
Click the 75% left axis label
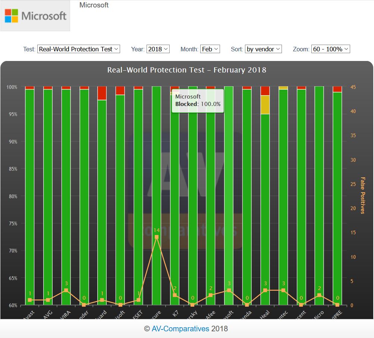pos(13,223)
